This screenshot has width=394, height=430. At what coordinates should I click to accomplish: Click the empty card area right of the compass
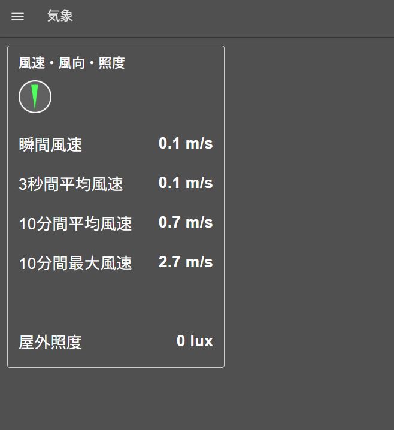click(138, 96)
